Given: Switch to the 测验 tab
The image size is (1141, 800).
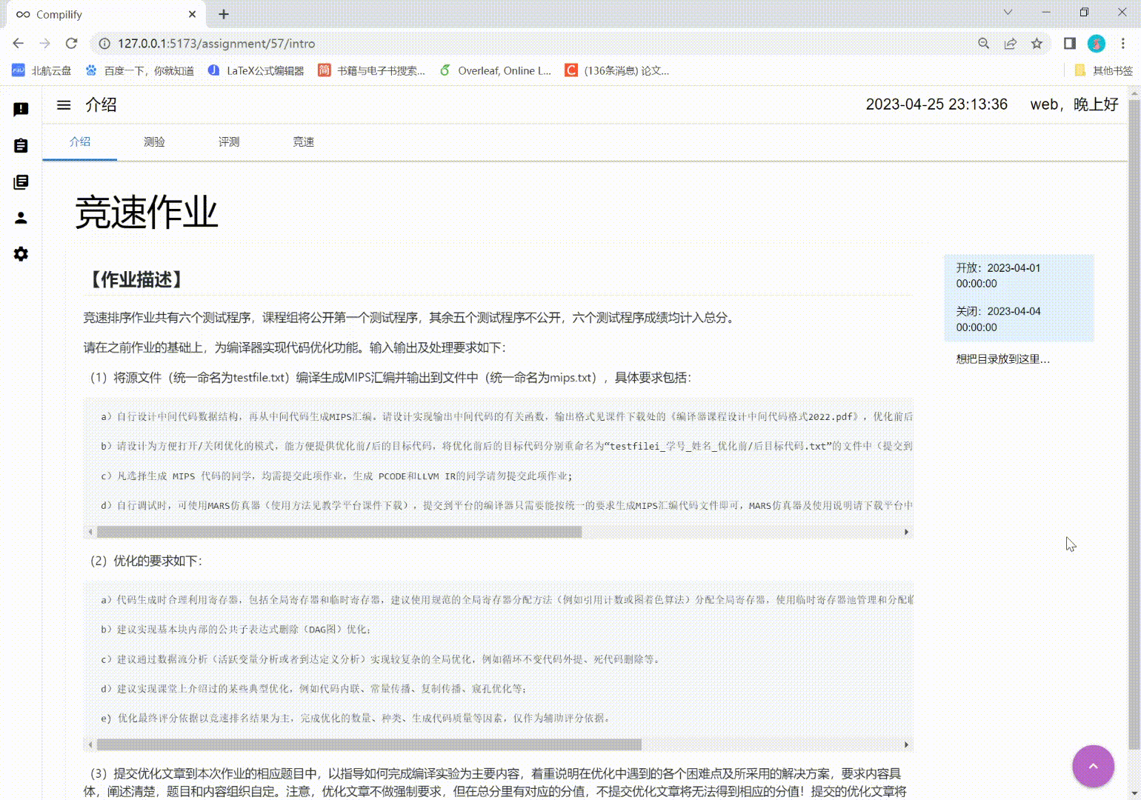Looking at the screenshot, I should pos(154,141).
